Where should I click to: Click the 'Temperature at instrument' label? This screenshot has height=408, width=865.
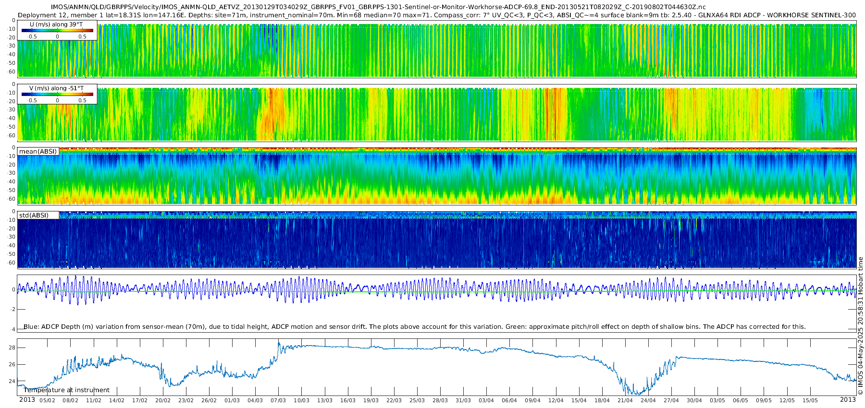pyautogui.click(x=66, y=390)
